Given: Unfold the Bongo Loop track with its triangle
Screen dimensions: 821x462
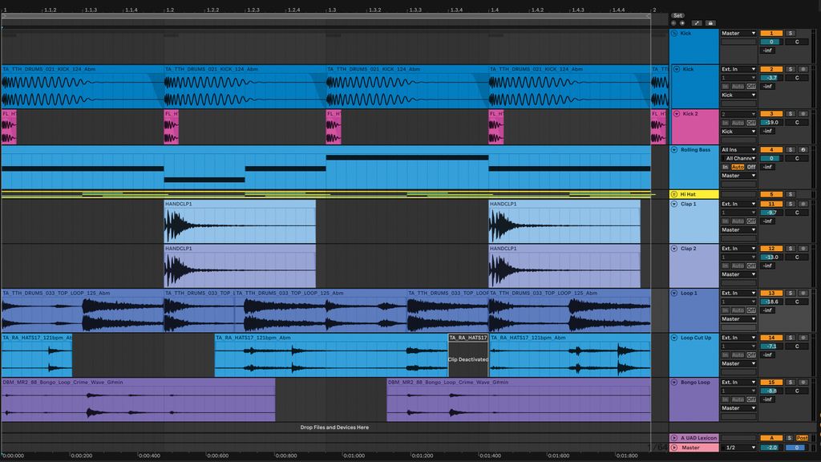Looking at the screenshot, I should (674, 381).
